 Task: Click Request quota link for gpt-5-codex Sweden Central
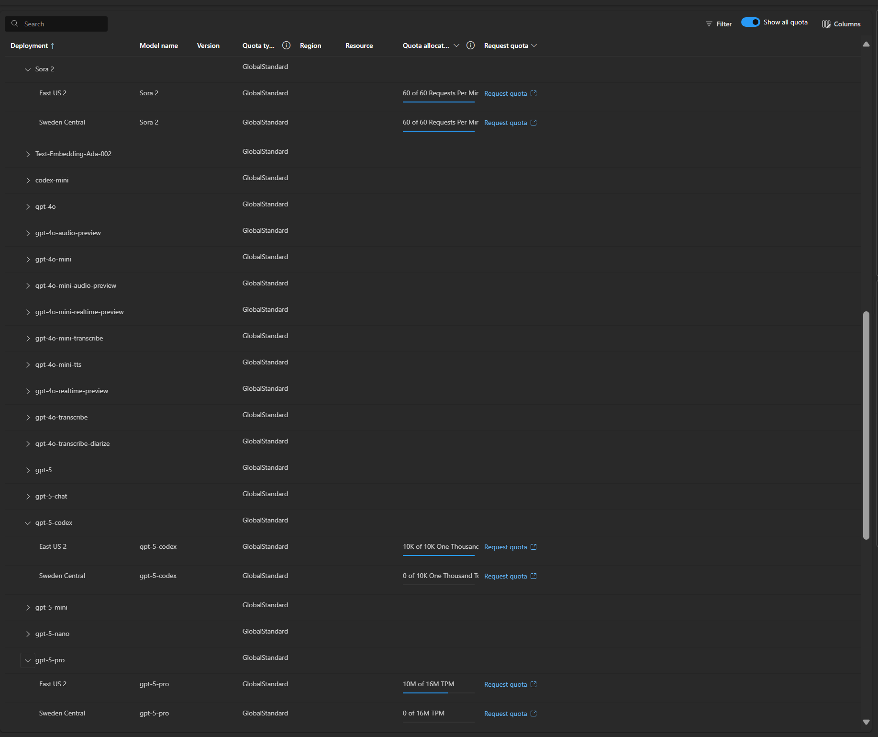pyautogui.click(x=505, y=576)
